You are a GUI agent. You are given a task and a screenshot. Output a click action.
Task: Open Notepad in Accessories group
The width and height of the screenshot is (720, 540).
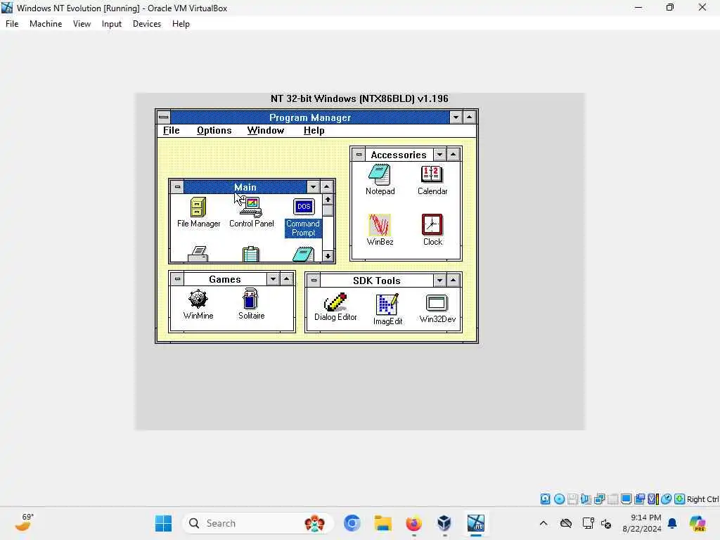click(x=380, y=179)
